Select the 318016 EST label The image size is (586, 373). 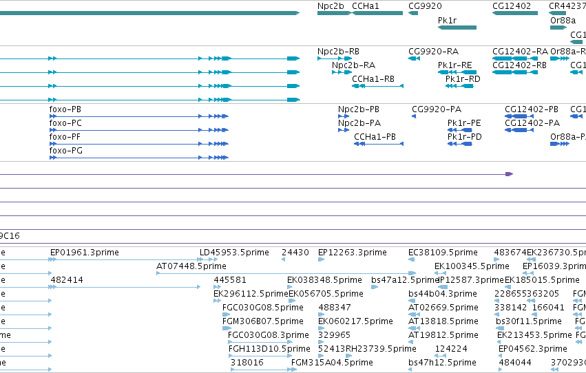coord(247,363)
